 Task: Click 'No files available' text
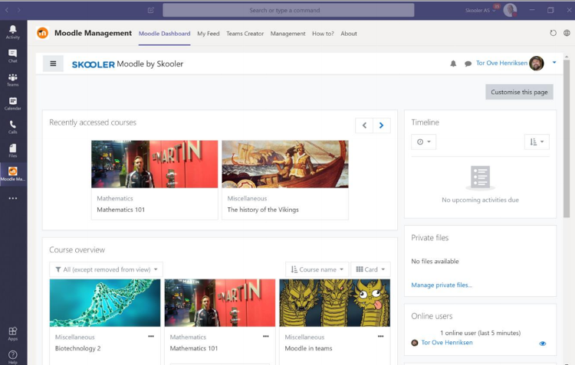[435, 261]
